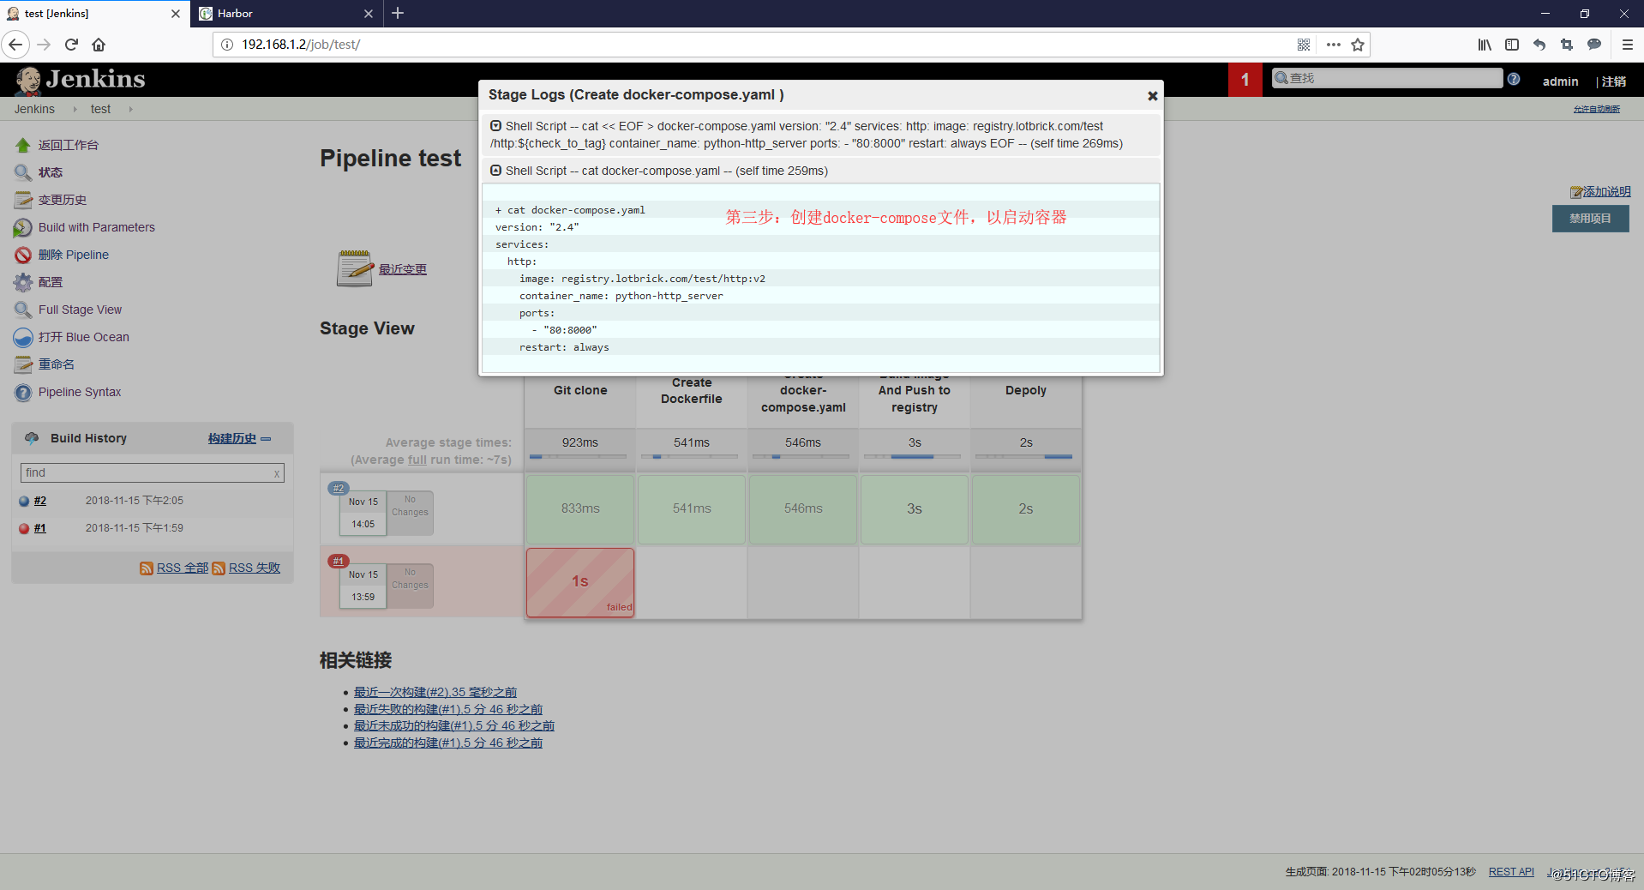Collapse the Build History trend panel

point(266,438)
